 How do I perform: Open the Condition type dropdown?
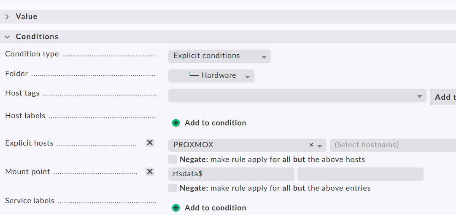click(219, 56)
